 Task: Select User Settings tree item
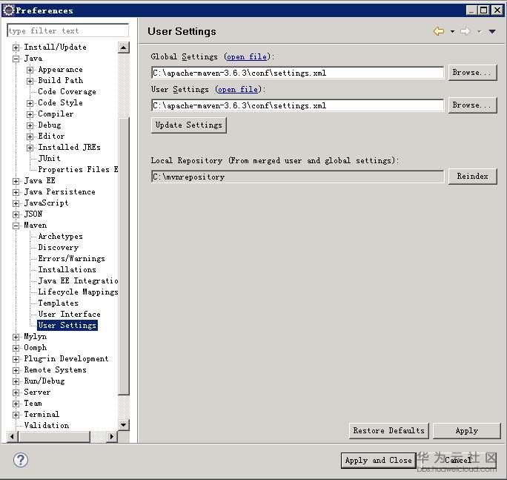[x=67, y=325]
